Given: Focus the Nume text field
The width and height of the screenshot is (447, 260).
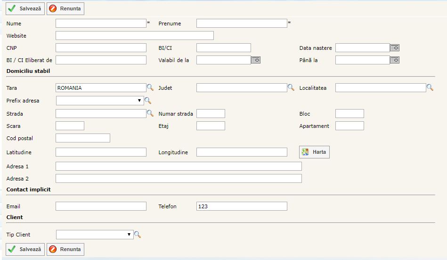Looking at the screenshot, I should click(x=101, y=24).
